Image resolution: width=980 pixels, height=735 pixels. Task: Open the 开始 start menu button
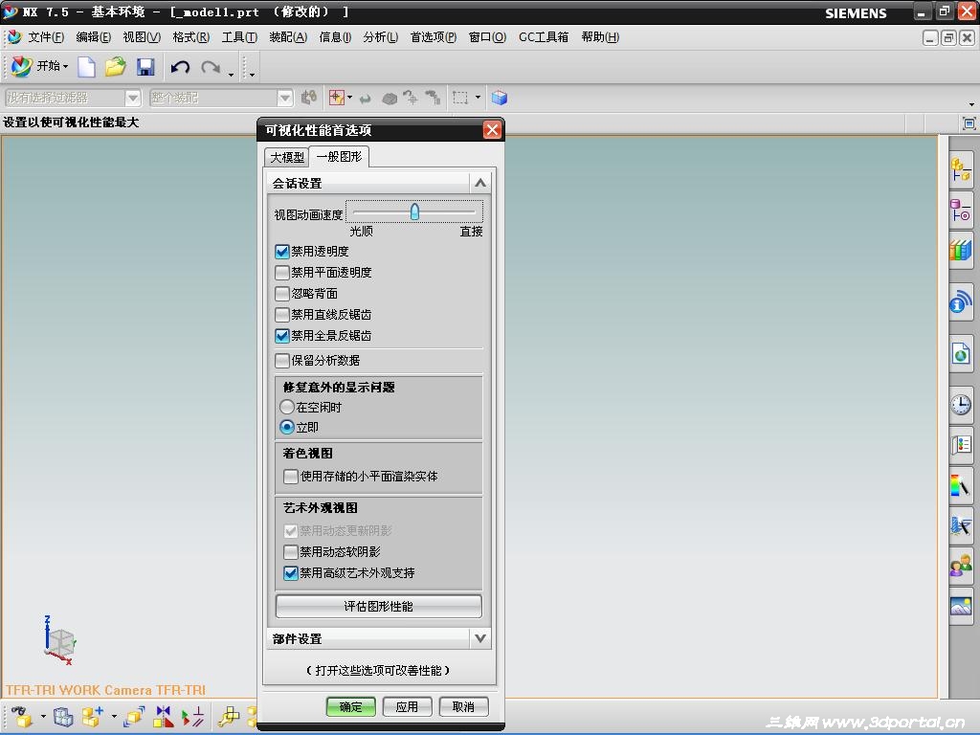point(38,66)
